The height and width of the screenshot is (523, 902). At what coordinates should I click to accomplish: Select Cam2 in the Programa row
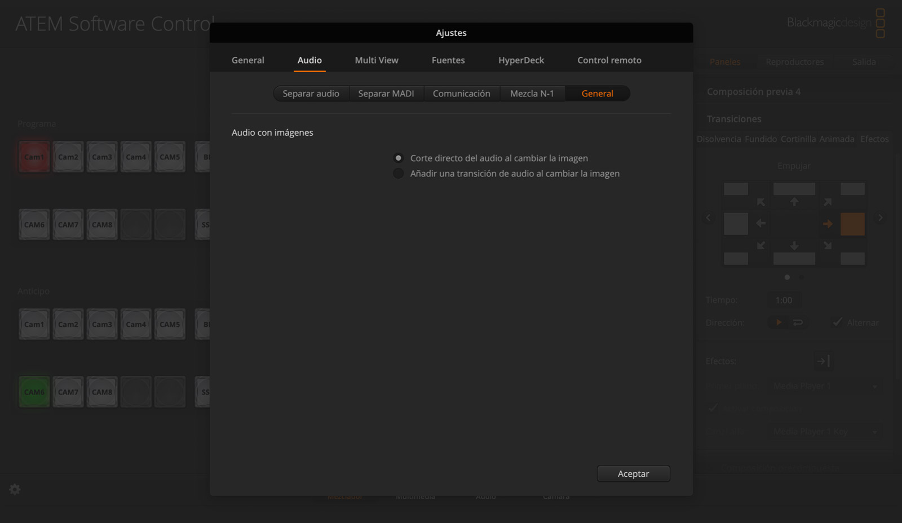[68, 157]
